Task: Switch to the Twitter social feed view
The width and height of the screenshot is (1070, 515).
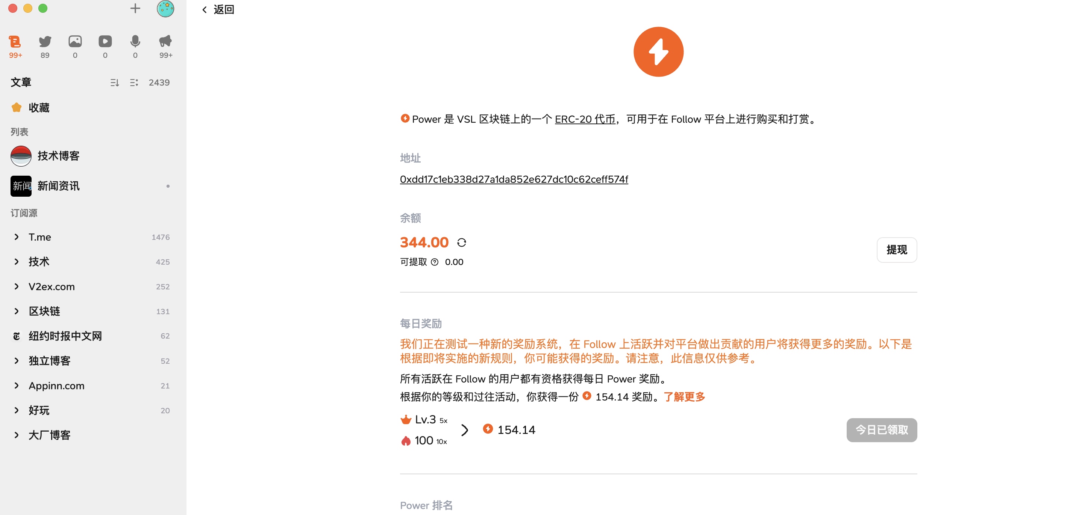Action: point(45,41)
